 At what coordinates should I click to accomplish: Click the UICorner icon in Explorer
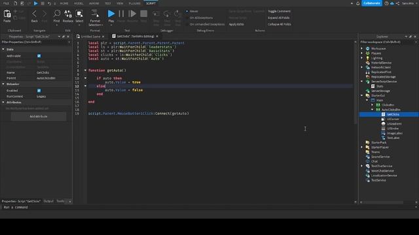(383, 119)
